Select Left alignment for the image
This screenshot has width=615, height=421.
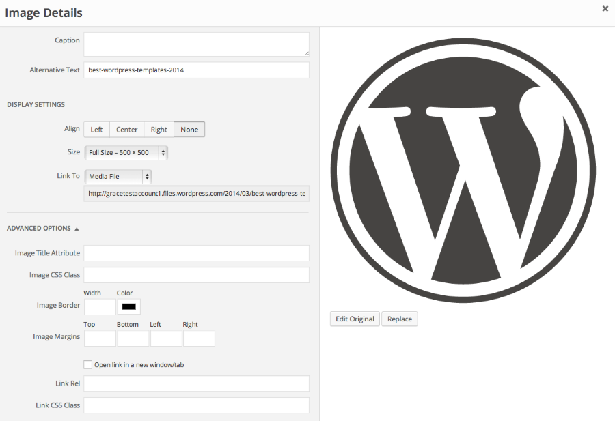point(96,129)
